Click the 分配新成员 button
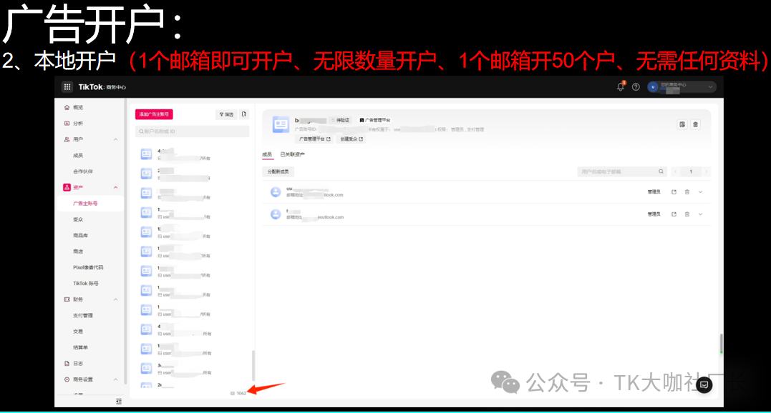 pos(278,172)
